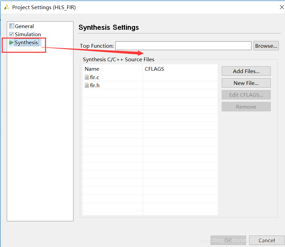Click the fir.h file icon
Image resolution: width=285 pixels, height=247 pixels.
[x=87, y=85]
